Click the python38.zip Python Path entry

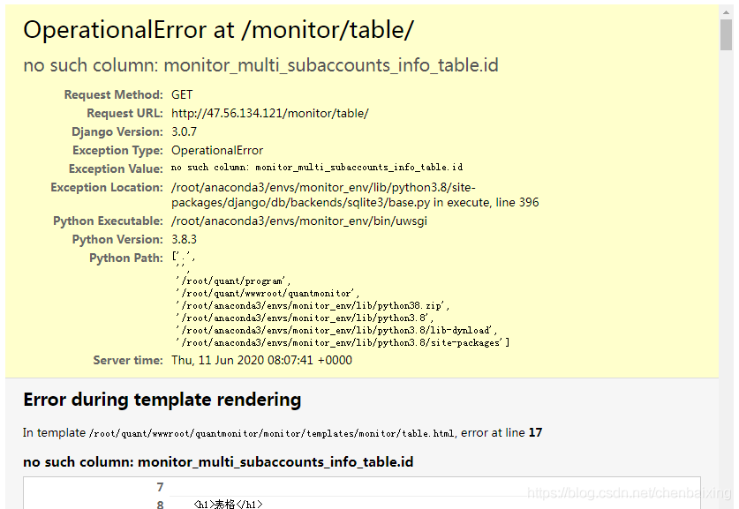313,306
